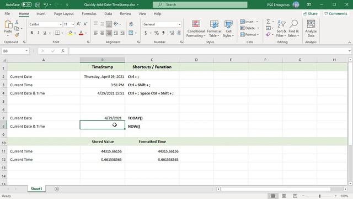Click the Font Color red A swatch
Screen dimensions: 353x199
click(81, 33)
